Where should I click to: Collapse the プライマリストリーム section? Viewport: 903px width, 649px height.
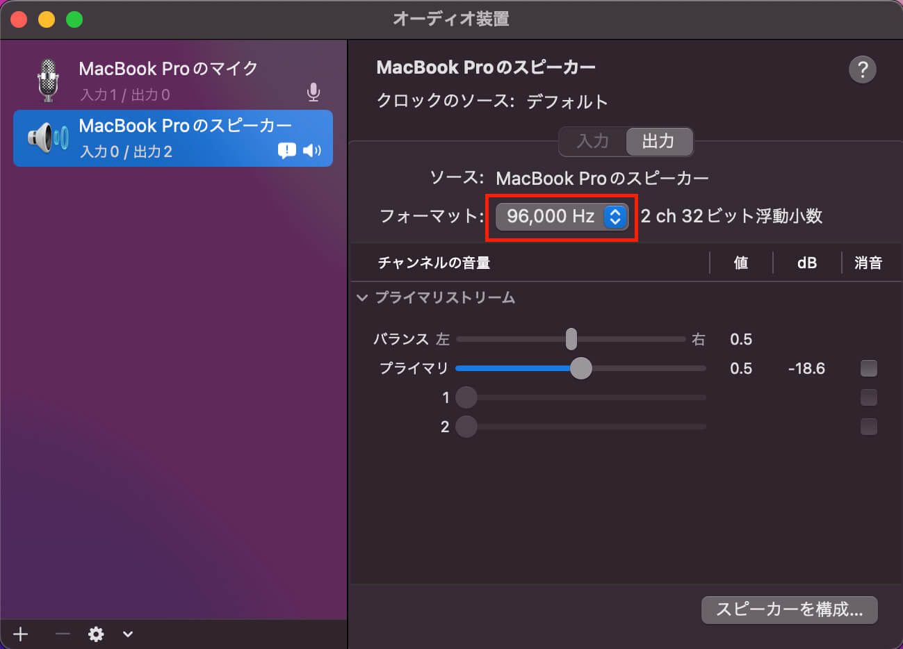pos(362,297)
